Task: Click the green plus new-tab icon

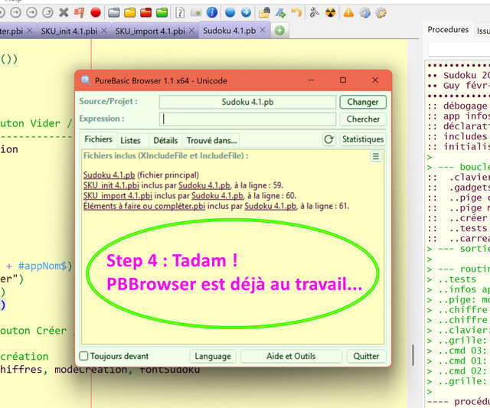Action: [x=279, y=31]
